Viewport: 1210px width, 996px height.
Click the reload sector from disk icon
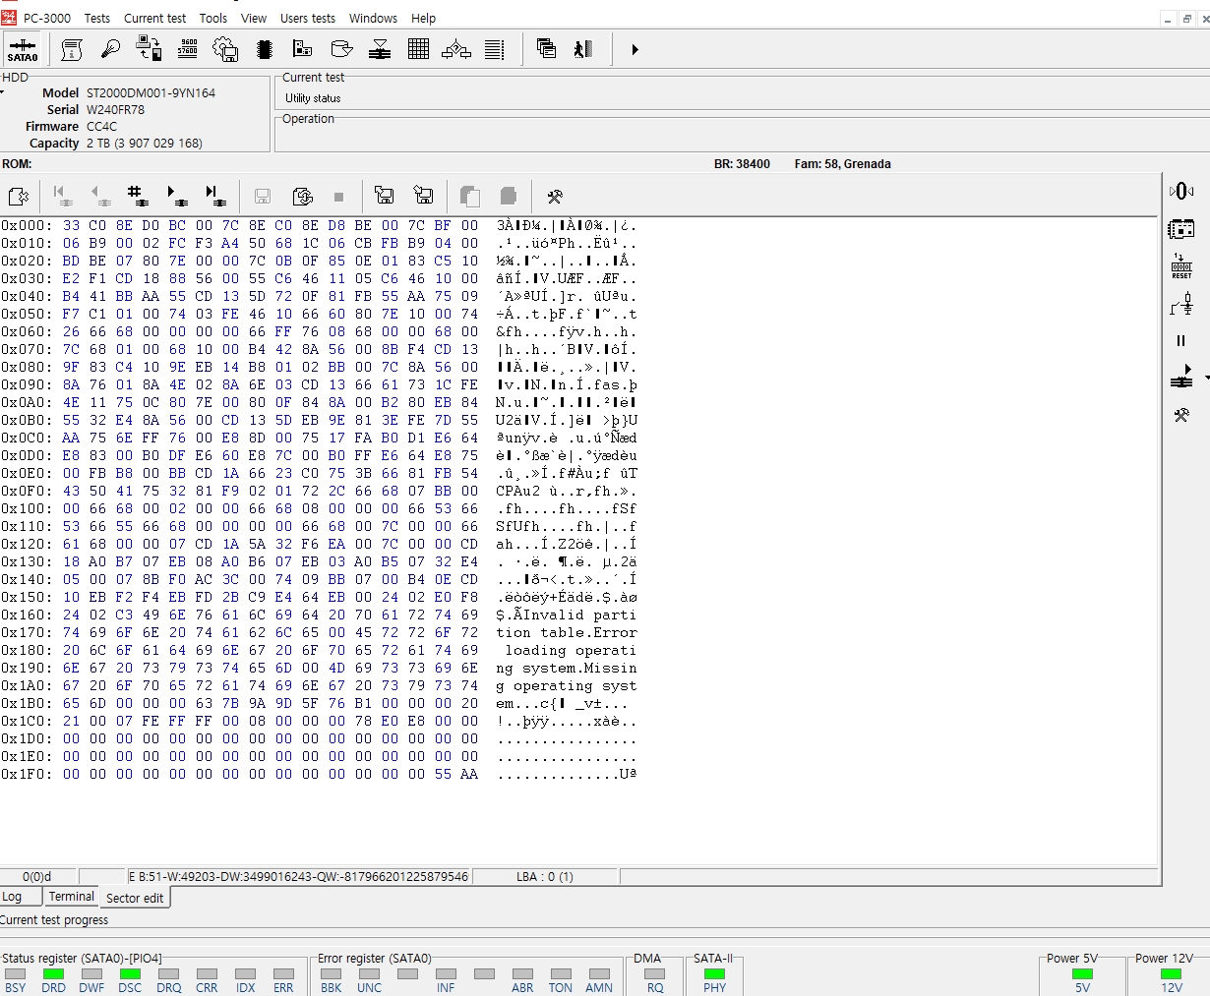[303, 196]
